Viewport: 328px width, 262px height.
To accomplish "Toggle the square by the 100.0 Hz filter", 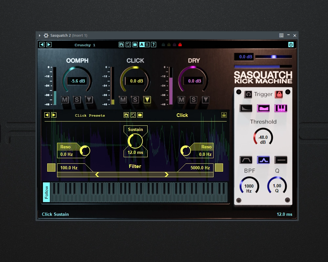I will [51, 168].
